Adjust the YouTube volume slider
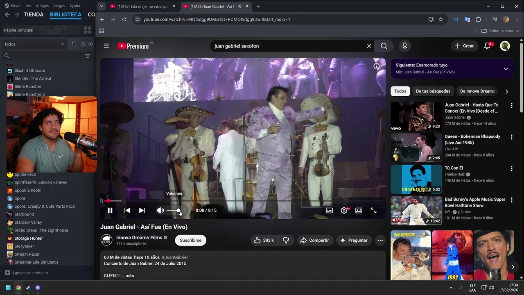Image resolution: width=524 pixels, height=295 pixels. click(x=175, y=210)
